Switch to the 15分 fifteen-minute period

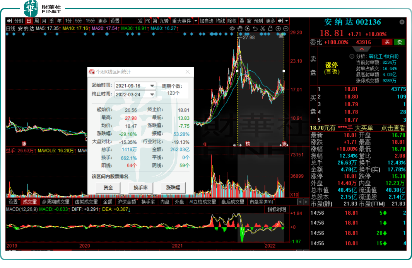click(90, 21)
